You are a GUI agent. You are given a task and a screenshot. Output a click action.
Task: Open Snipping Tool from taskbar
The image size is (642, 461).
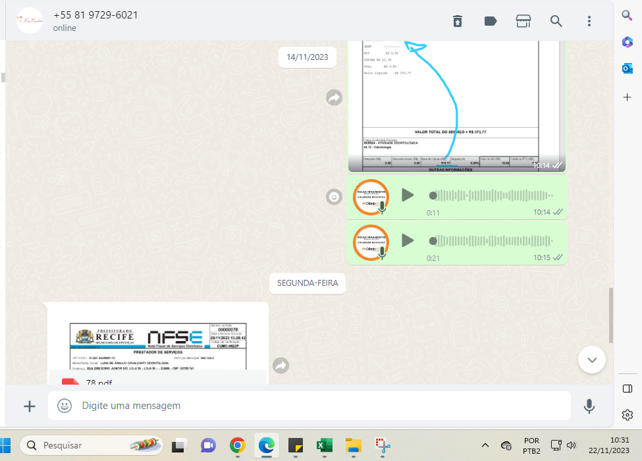pos(383,445)
